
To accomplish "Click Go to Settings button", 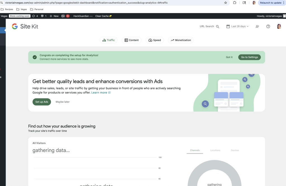I will coord(249,57).
